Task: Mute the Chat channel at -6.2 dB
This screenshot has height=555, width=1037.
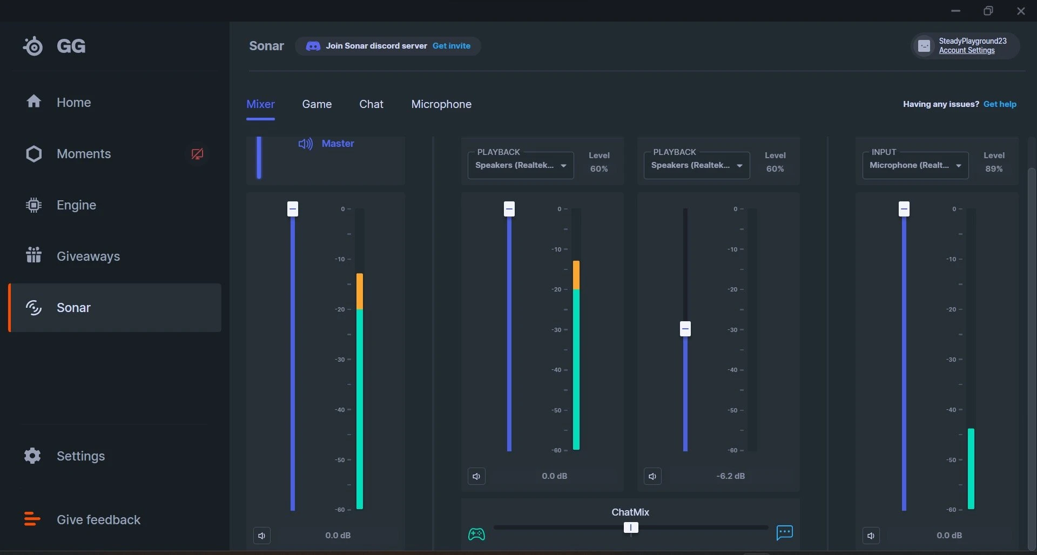Action: tap(652, 476)
